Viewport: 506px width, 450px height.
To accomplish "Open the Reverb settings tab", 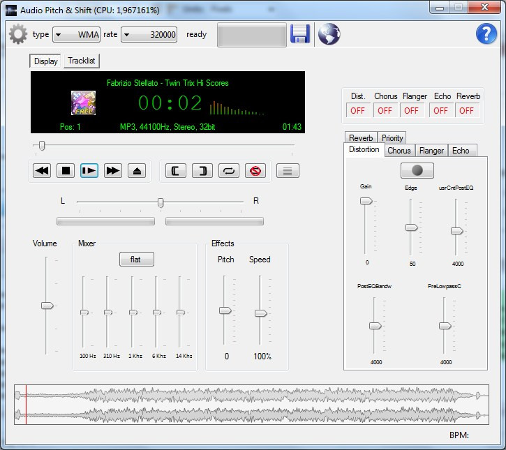I will point(361,137).
